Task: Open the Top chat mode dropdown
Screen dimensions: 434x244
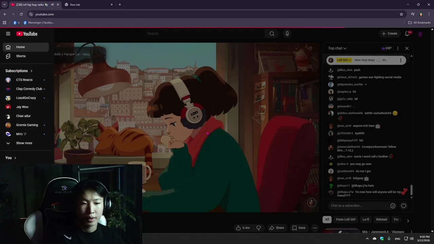Action: 337,48
